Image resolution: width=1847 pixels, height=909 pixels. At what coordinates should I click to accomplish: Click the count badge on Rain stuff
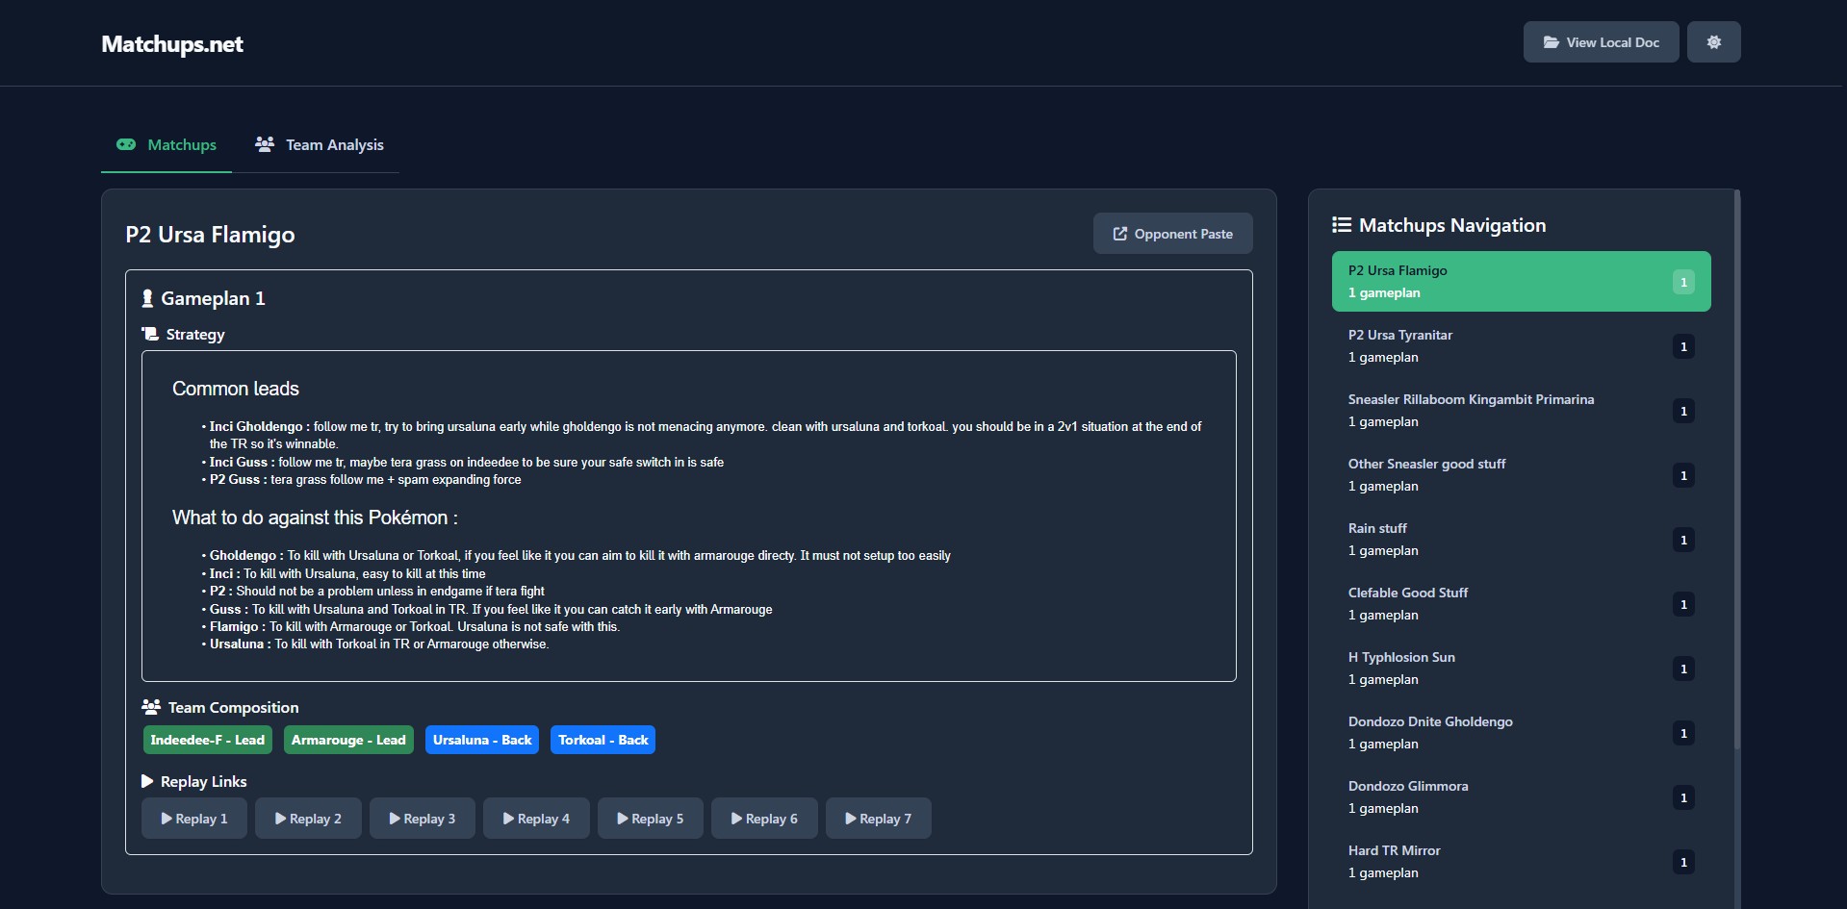tap(1683, 540)
